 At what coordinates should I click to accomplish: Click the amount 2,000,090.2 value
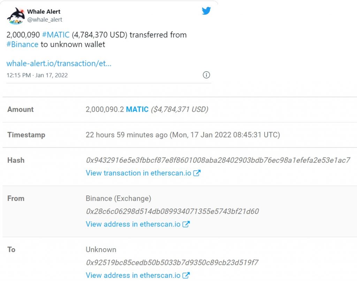(105, 109)
